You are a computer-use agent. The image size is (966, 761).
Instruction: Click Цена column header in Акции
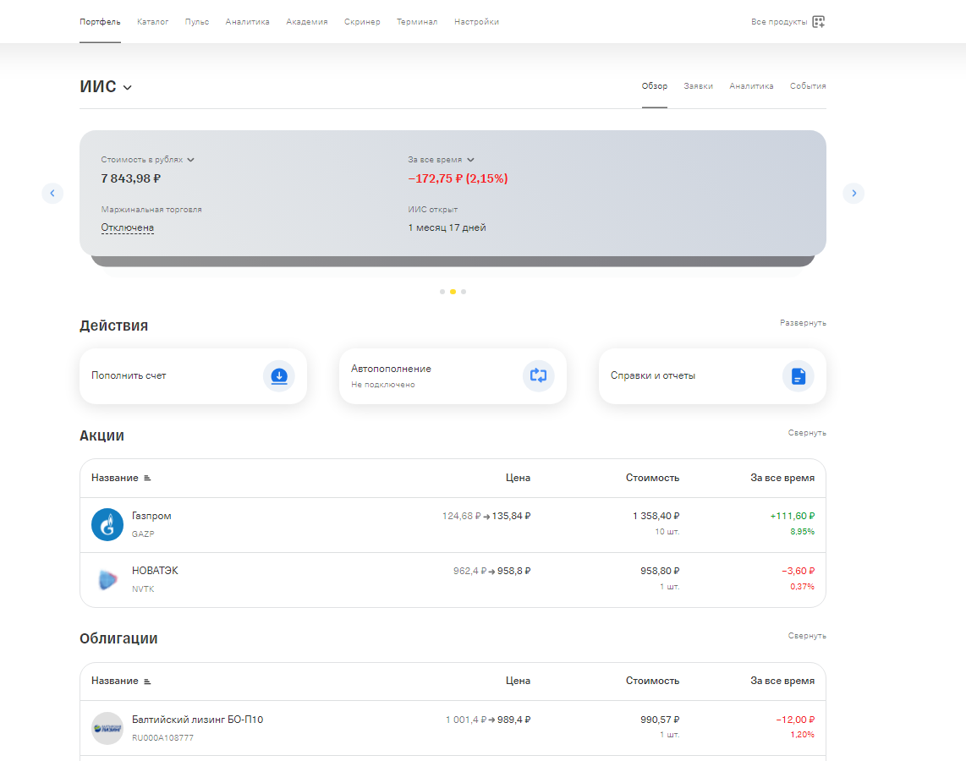519,478
